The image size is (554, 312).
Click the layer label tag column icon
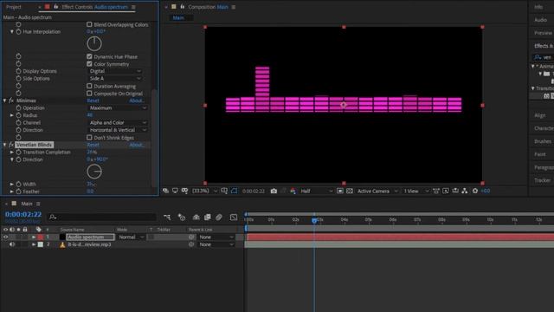point(38,230)
